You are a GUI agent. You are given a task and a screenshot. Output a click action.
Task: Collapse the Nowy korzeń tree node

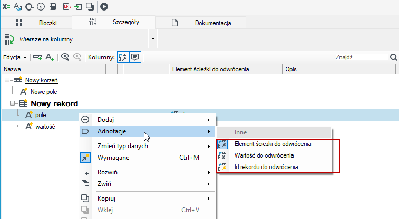click(x=7, y=80)
